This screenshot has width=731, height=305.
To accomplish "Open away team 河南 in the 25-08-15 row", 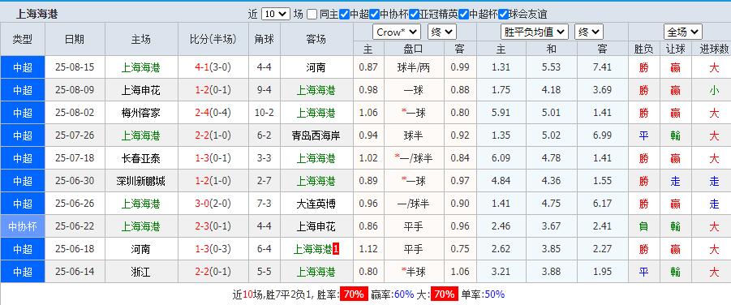I will (x=316, y=67).
